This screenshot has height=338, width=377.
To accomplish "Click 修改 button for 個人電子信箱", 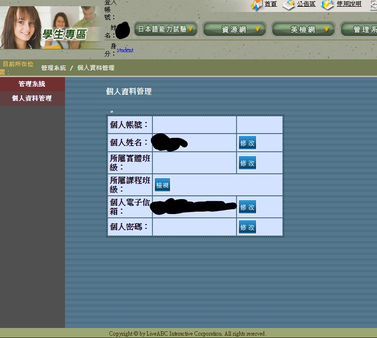I will click(x=248, y=207).
